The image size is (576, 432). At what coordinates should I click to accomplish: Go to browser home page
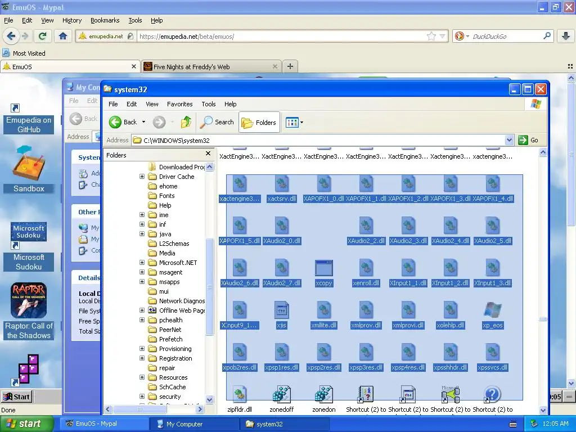(x=63, y=36)
